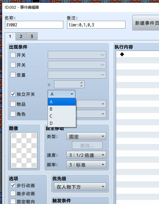Screen dimensions: 159x204
Task: Open the 频率 dropdown showing 3 : 标准
Action: coord(86,165)
